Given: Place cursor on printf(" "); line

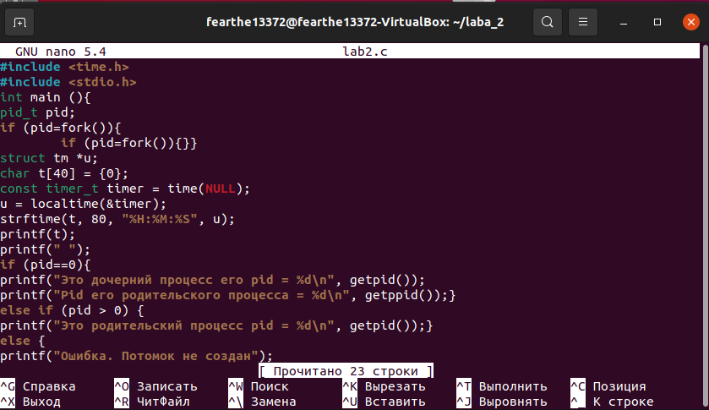Looking at the screenshot, I should point(46,249).
